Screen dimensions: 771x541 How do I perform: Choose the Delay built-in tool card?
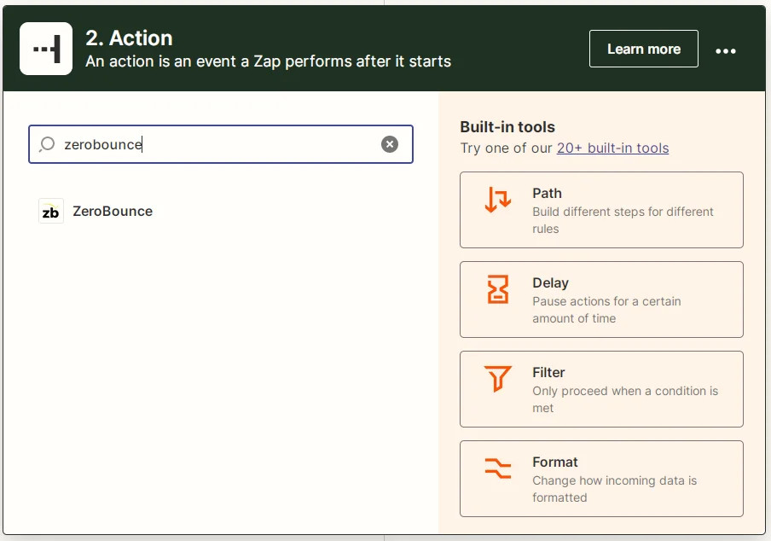(x=601, y=299)
